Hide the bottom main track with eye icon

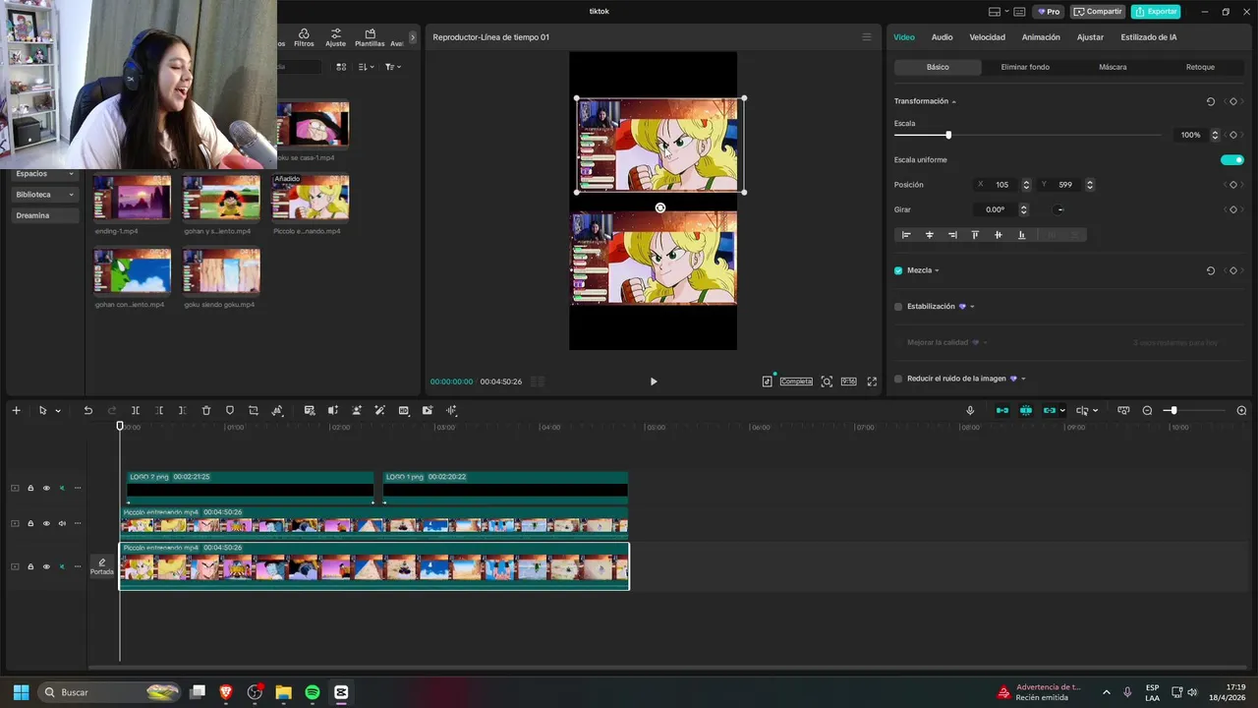coord(46,566)
